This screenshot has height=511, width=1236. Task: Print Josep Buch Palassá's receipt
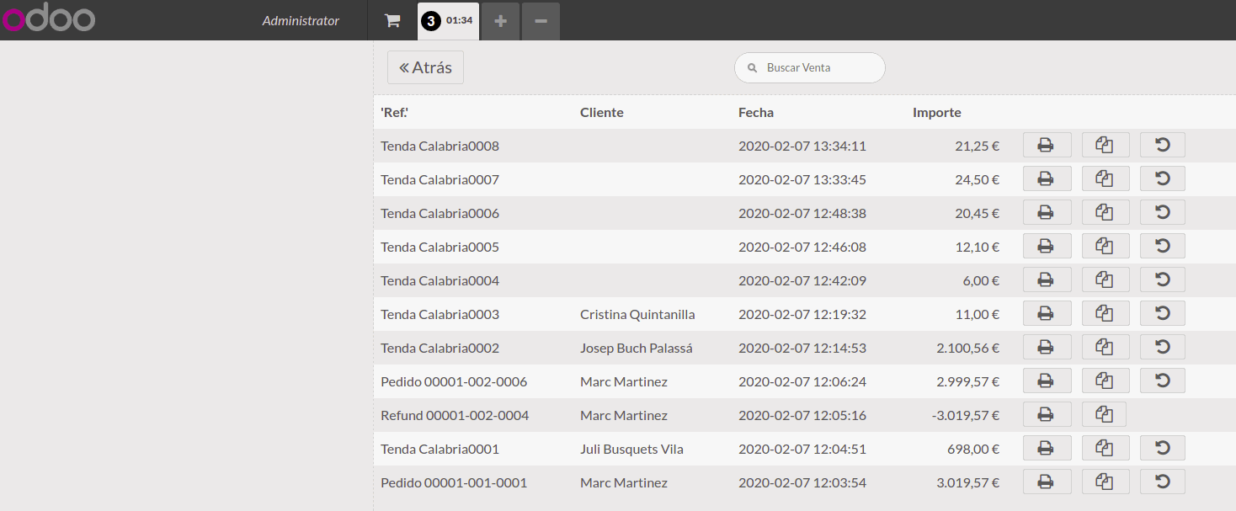click(x=1047, y=347)
